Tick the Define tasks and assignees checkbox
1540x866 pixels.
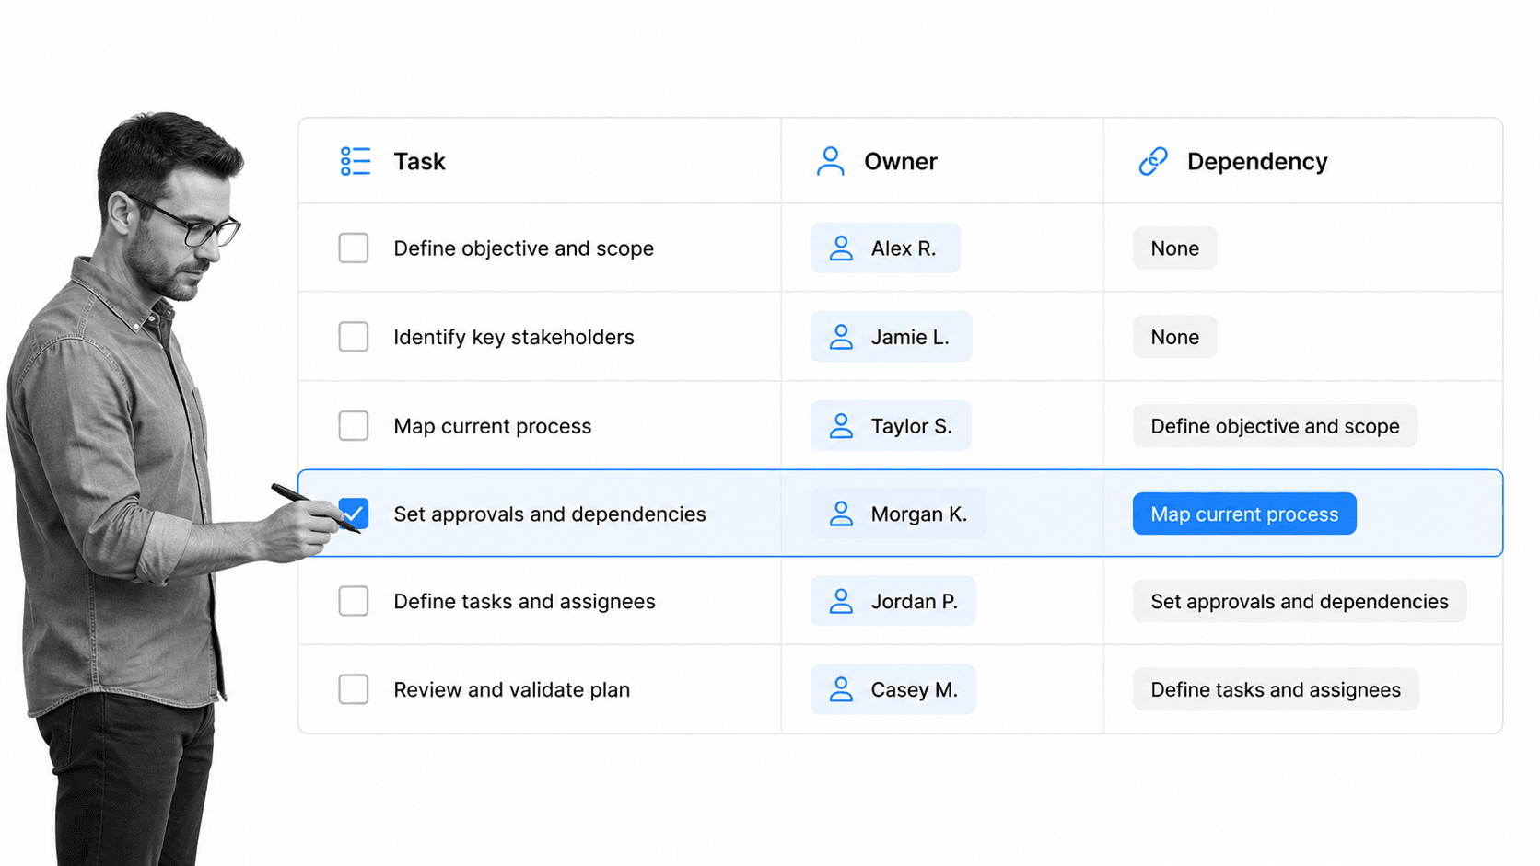coord(354,601)
